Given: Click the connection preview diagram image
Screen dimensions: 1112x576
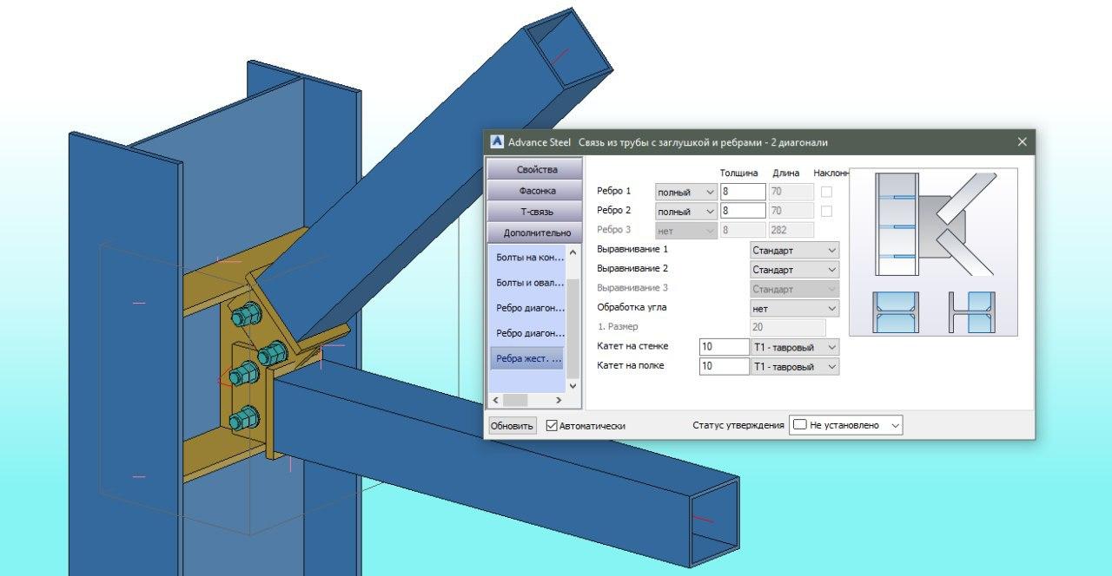Looking at the screenshot, I should [x=933, y=252].
